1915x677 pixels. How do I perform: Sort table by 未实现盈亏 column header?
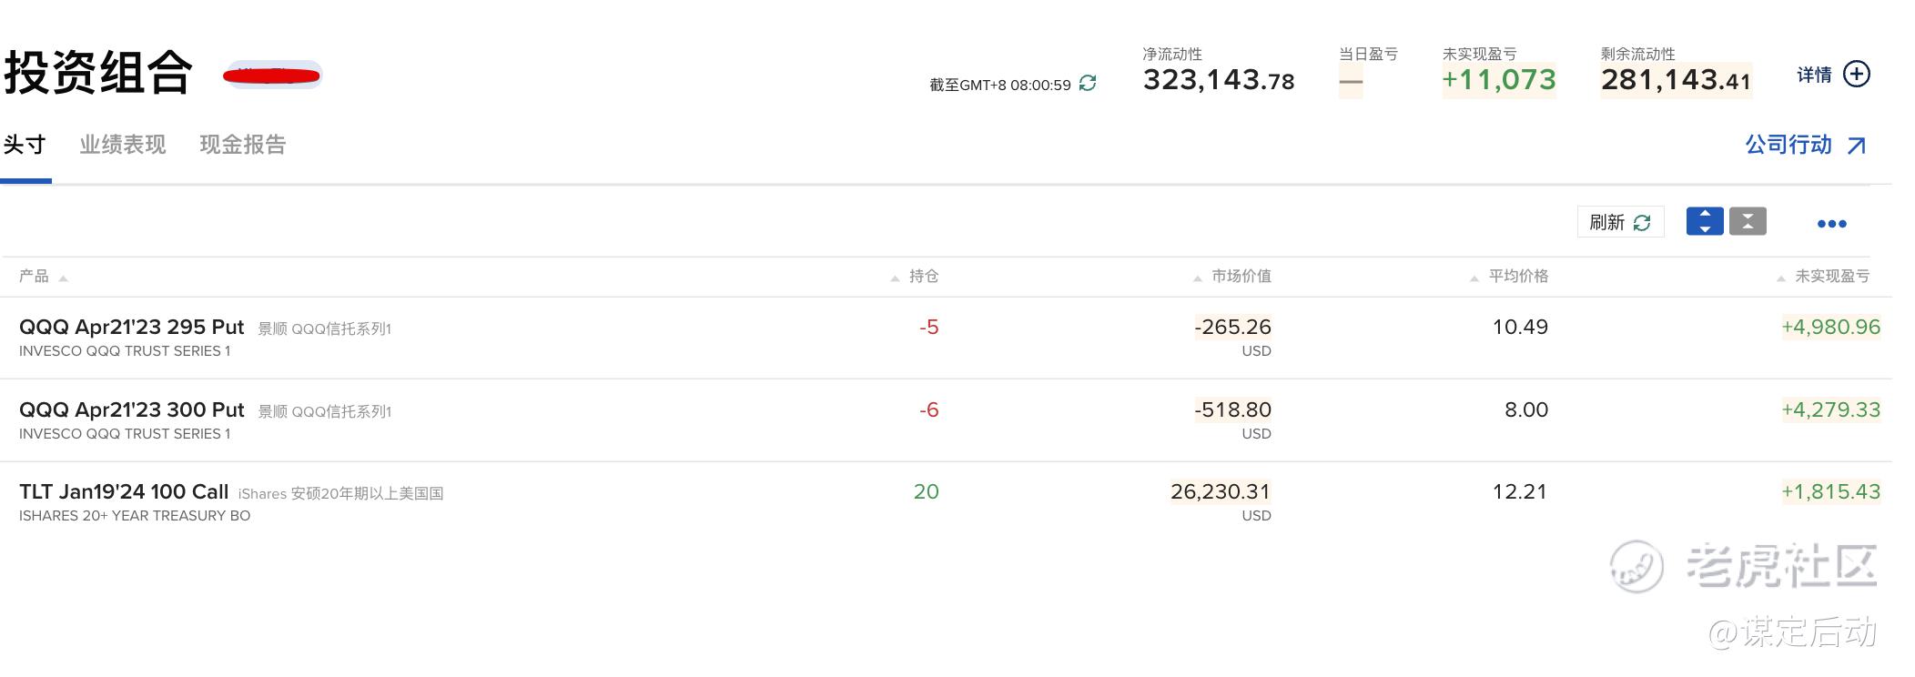(x=1831, y=277)
